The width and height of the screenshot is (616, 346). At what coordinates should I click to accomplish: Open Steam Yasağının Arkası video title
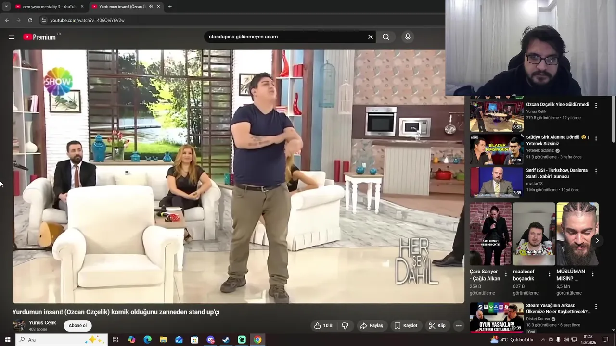click(x=558, y=309)
